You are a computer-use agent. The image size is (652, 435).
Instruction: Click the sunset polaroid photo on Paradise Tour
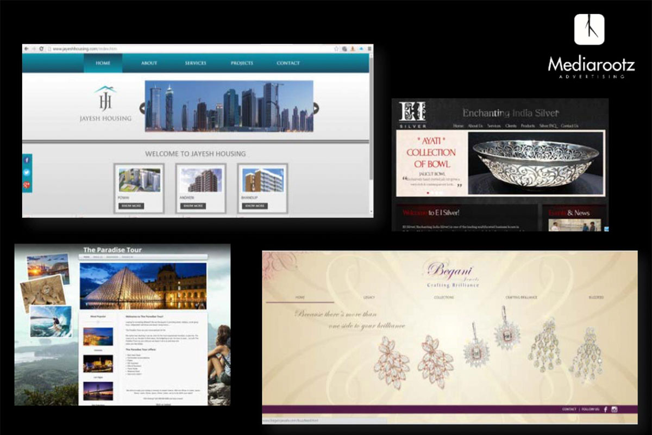[x=49, y=269]
